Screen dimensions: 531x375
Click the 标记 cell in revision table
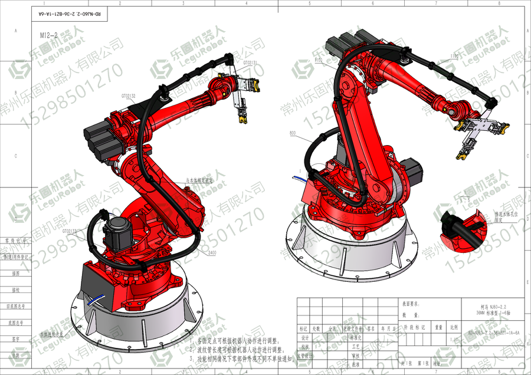tap(303, 328)
